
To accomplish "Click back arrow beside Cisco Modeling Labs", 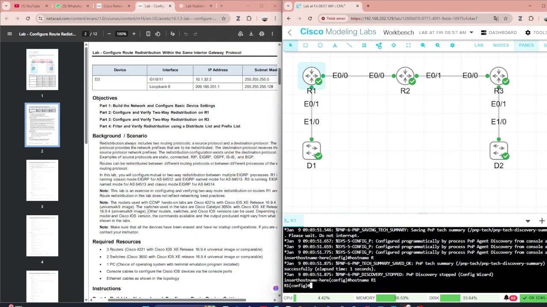I will coord(290,32).
